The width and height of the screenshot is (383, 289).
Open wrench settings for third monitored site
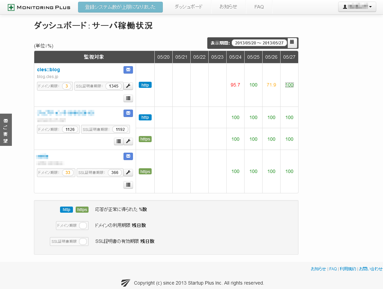pyautogui.click(x=128, y=173)
